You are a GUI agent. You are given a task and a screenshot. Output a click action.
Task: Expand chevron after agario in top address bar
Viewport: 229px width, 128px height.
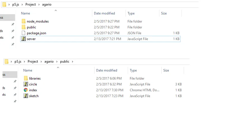click(54, 5)
